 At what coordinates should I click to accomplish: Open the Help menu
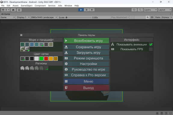[76, 5]
